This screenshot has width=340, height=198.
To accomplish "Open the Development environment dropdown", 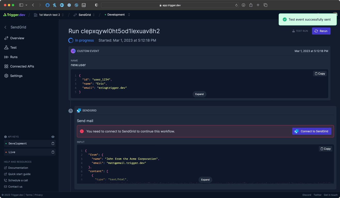I will click(117, 15).
